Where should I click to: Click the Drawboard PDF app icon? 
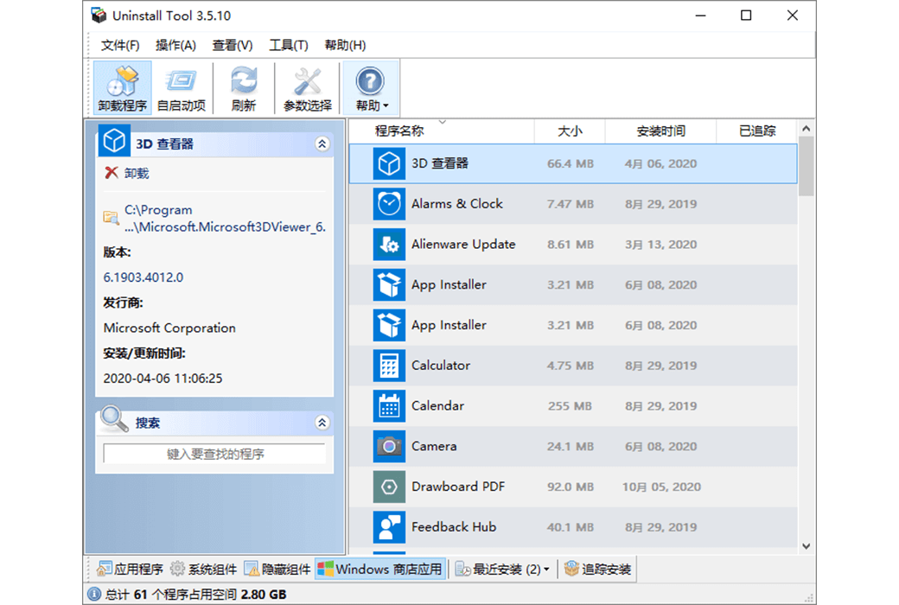tap(389, 487)
